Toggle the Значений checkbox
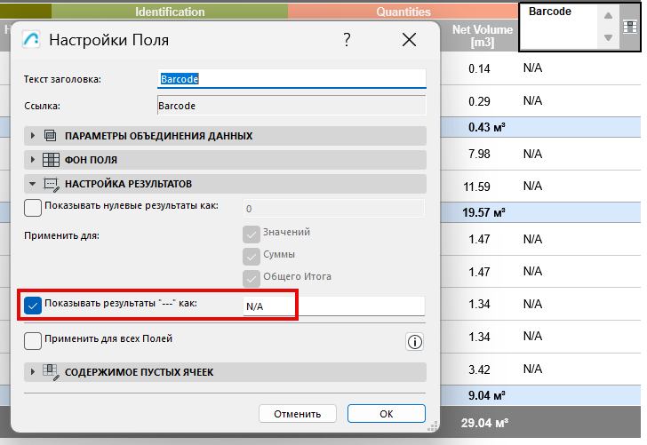The width and height of the screenshot is (647, 445). pos(252,234)
